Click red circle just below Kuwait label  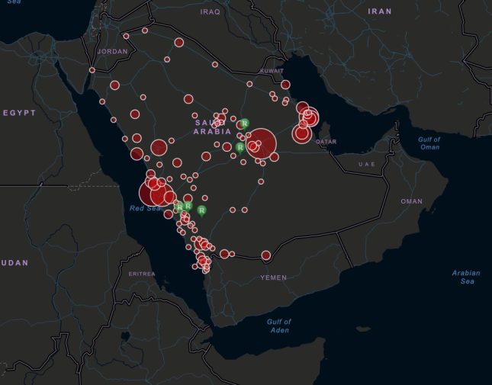click(x=285, y=85)
